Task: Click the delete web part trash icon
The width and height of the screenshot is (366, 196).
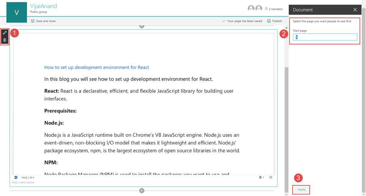Action: tap(5, 40)
